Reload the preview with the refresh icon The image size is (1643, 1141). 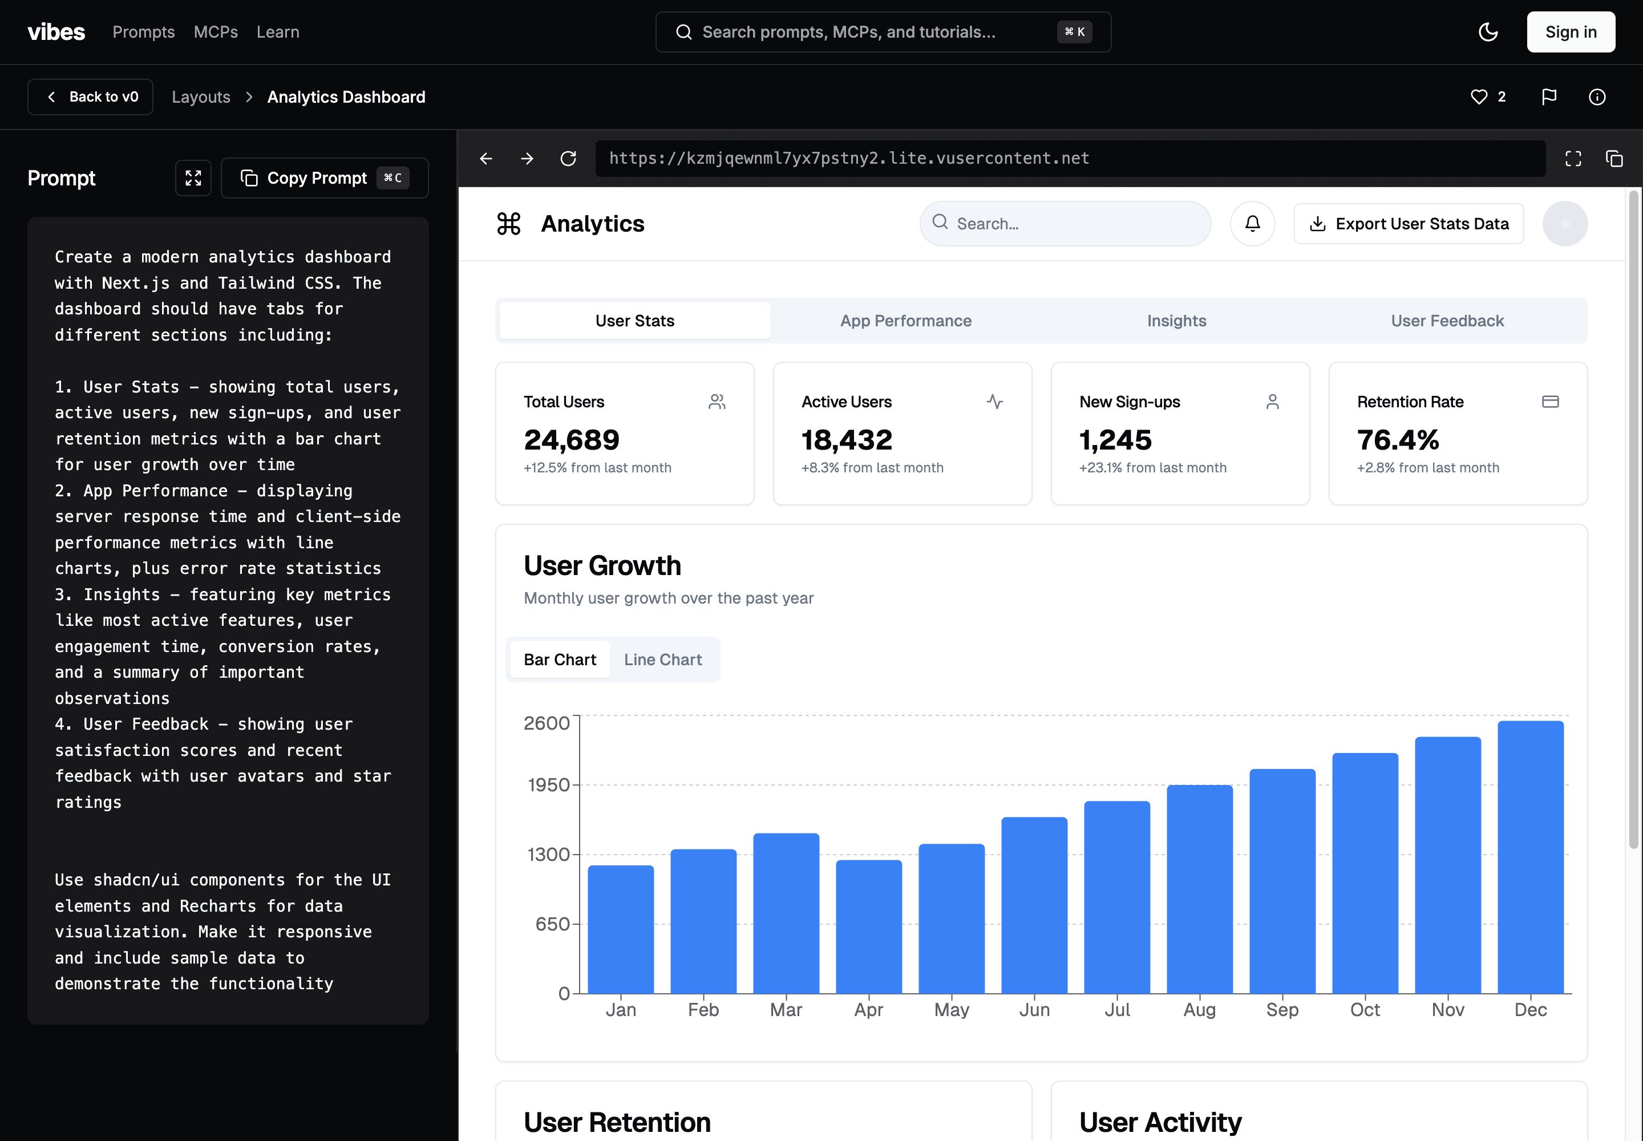click(568, 159)
